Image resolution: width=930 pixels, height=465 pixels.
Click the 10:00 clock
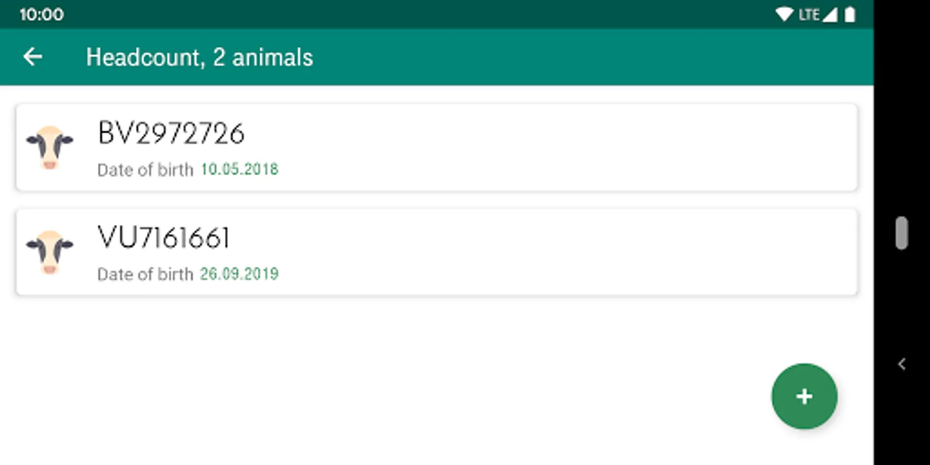pyautogui.click(x=42, y=14)
